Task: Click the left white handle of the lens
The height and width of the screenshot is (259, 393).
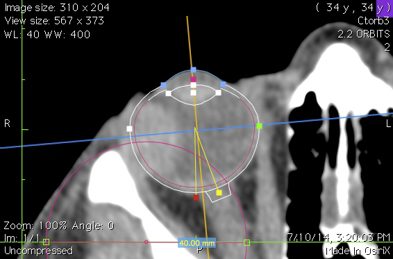Action: pos(169,93)
